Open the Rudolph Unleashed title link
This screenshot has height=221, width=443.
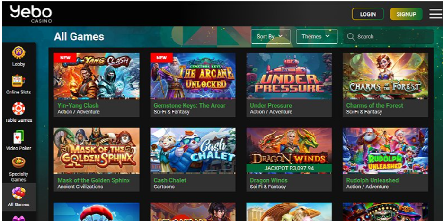pos(372,180)
